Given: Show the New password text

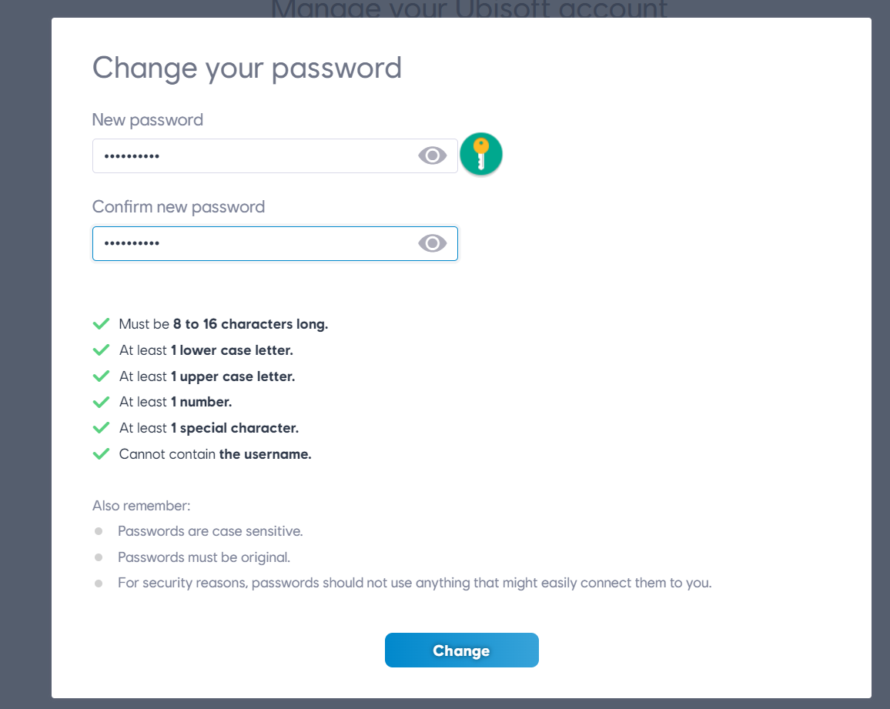Looking at the screenshot, I should click(431, 155).
